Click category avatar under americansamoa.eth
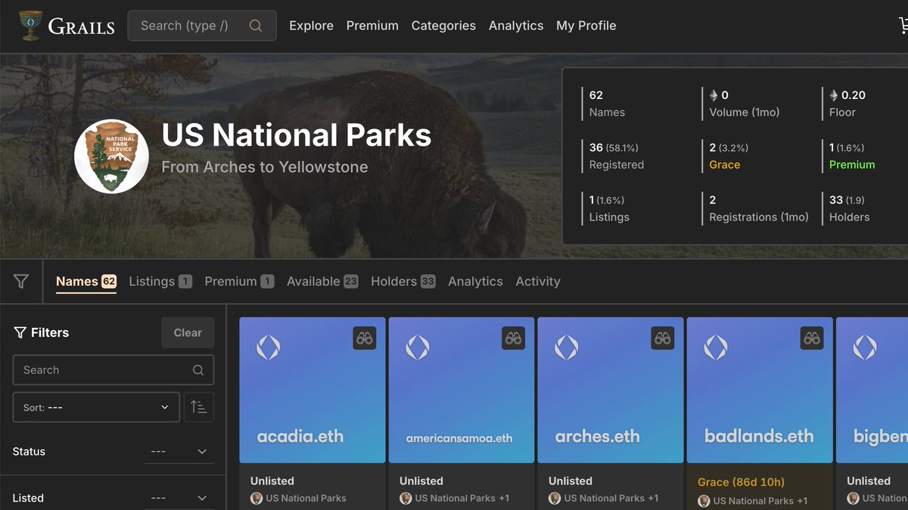 tap(406, 499)
